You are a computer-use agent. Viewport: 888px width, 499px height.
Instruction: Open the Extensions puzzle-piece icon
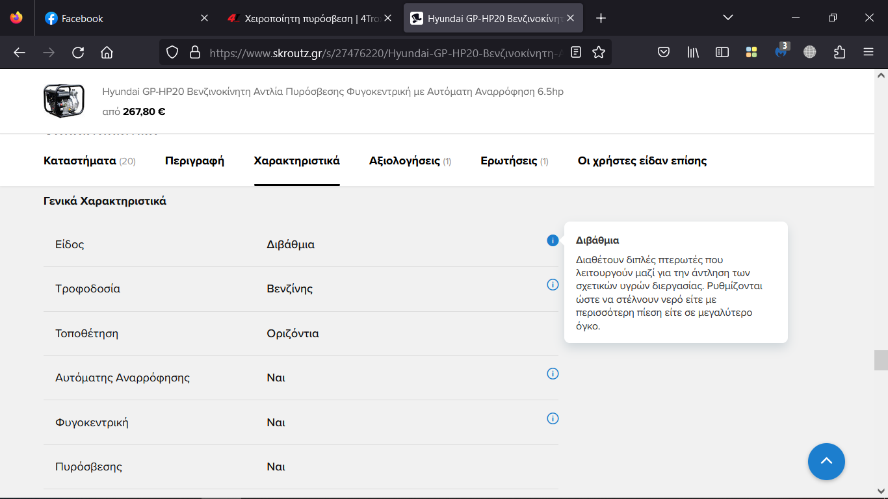839,52
